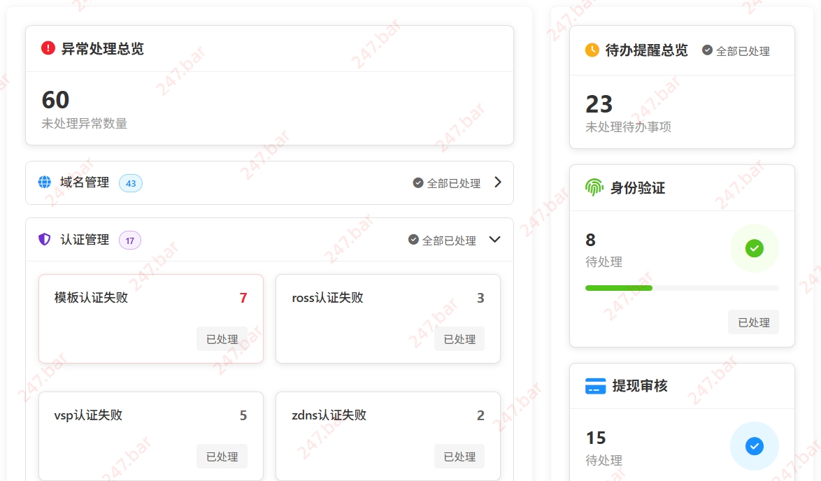
Task: Select the 模板认证失败 card
Action: coord(150,318)
